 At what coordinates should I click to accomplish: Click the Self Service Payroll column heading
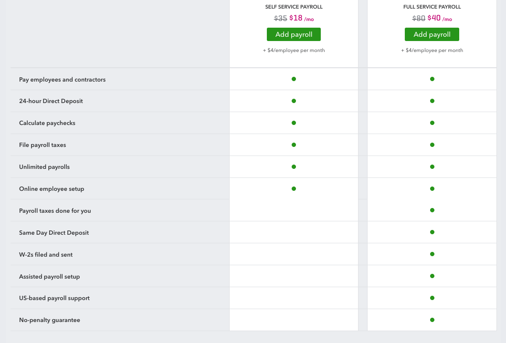coord(294,7)
